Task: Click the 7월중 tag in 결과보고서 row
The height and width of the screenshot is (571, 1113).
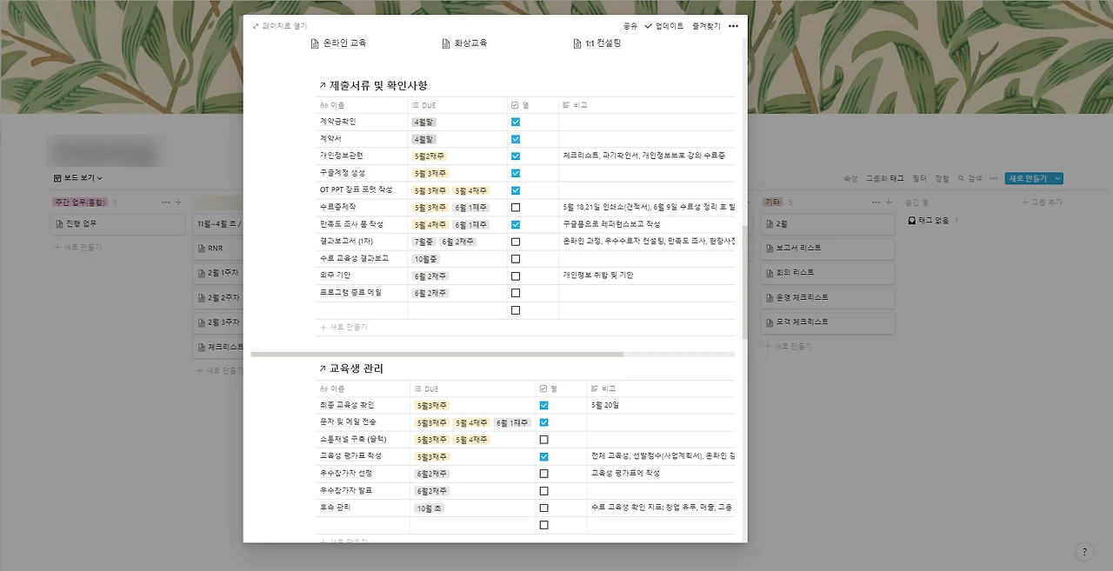Action: pos(424,242)
